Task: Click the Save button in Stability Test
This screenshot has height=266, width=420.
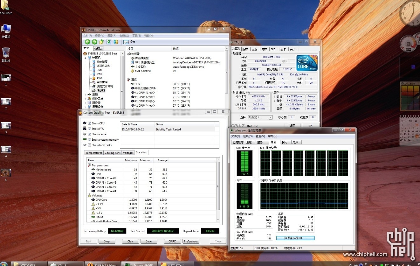Action: coord(149,241)
